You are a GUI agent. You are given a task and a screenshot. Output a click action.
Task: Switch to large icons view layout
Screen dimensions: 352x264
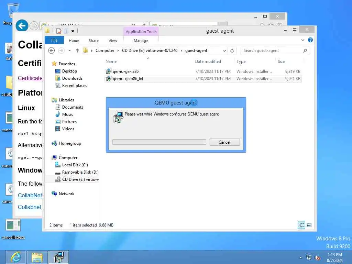(309, 225)
